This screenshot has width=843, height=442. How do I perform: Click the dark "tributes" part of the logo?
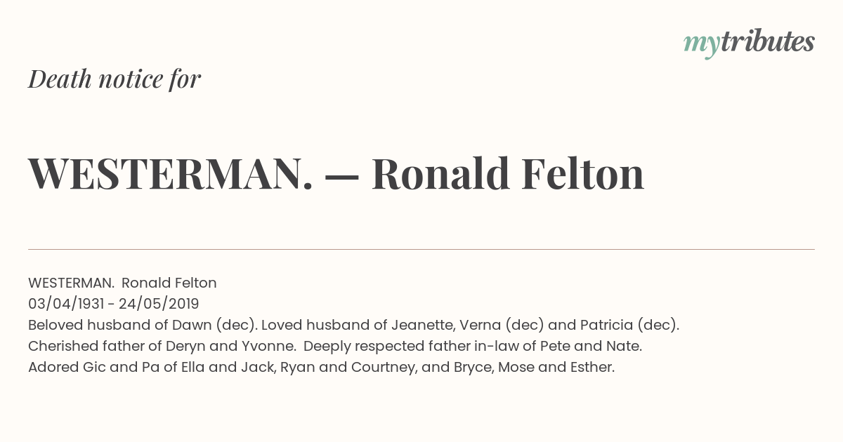(x=767, y=41)
